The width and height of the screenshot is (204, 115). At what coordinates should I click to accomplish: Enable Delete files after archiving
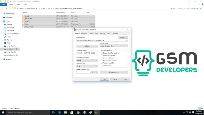coord(102,53)
